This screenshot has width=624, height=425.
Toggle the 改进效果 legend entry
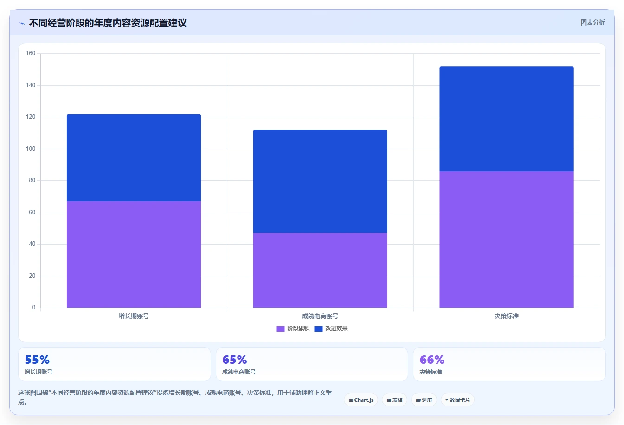coord(331,328)
